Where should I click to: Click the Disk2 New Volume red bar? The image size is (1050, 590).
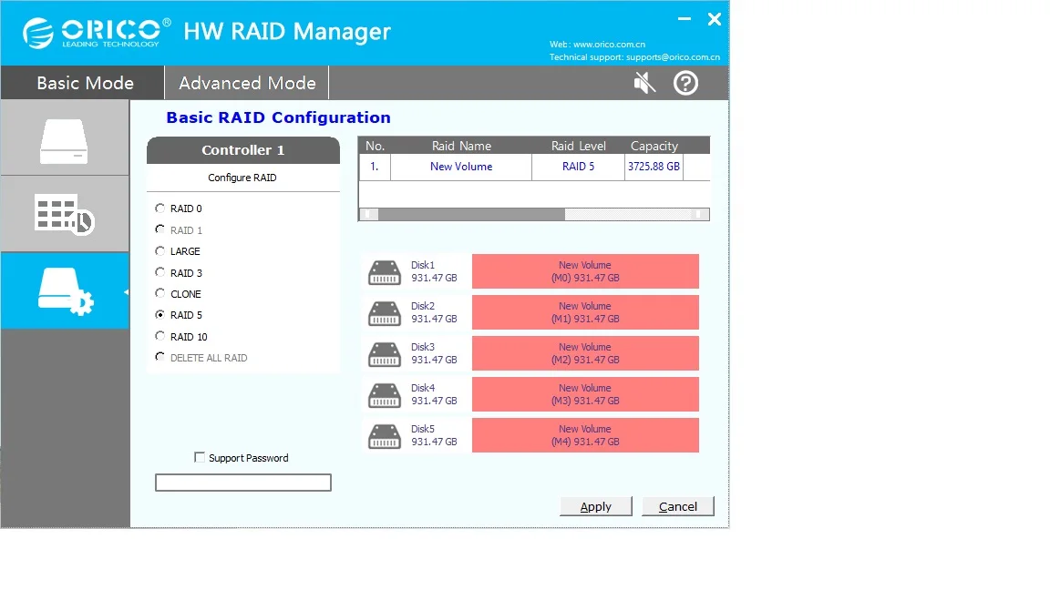pyautogui.click(x=585, y=312)
